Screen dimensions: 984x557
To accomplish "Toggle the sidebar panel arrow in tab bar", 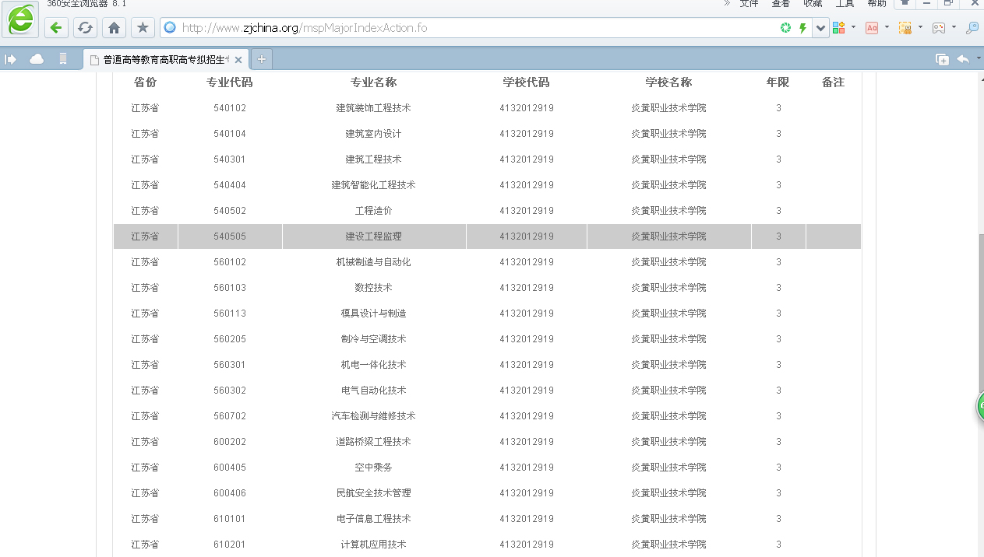I will pos(11,59).
